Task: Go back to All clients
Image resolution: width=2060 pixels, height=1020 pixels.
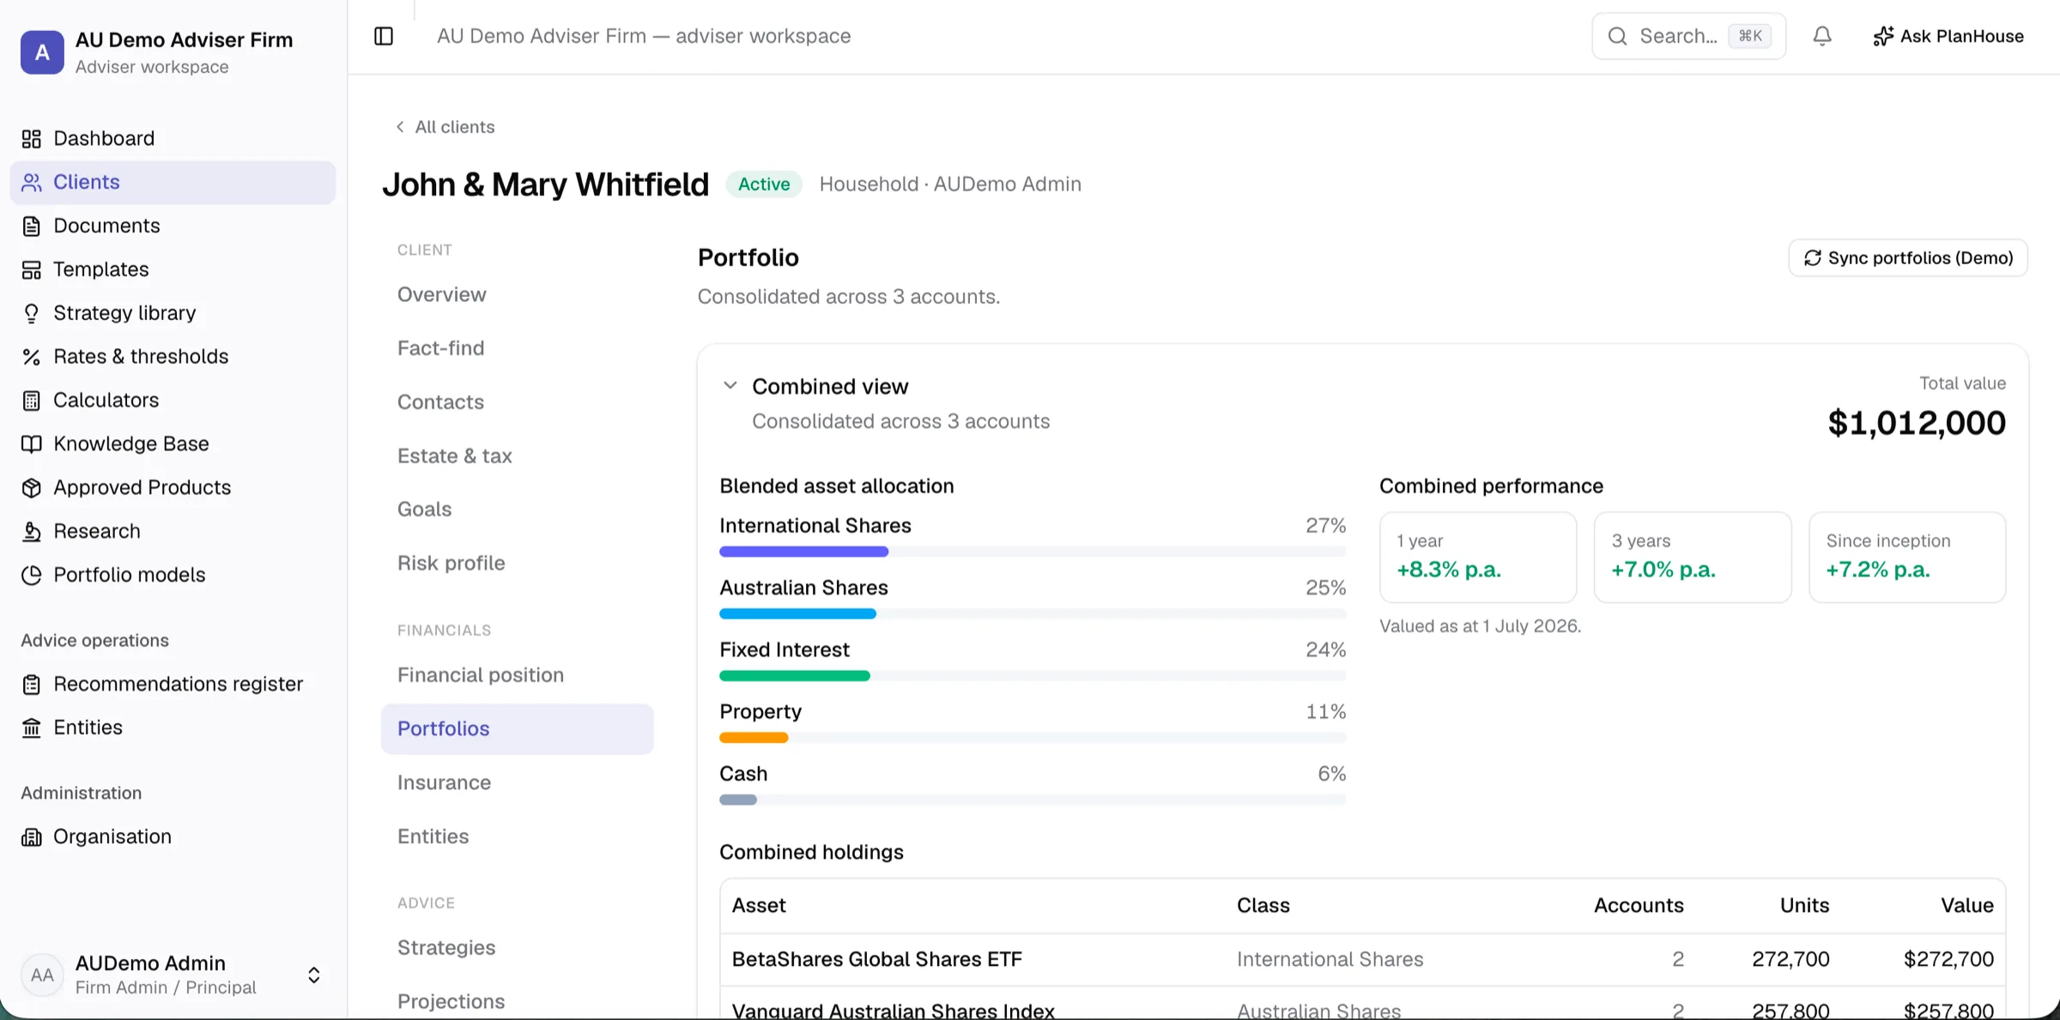Action: pyautogui.click(x=445, y=127)
